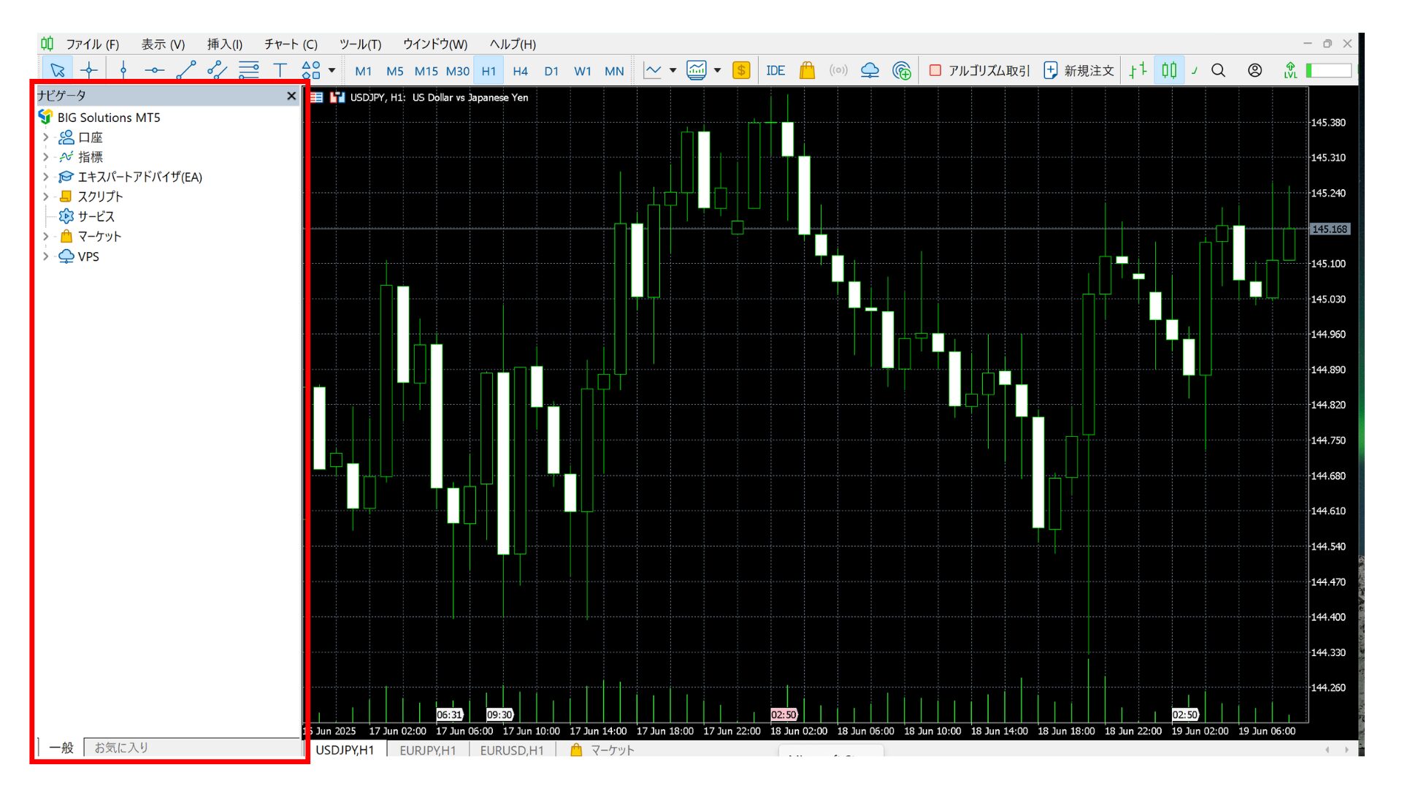Open the shapes tool dropdown arrow
The height and width of the screenshot is (789, 1402).
pyautogui.click(x=332, y=70)
